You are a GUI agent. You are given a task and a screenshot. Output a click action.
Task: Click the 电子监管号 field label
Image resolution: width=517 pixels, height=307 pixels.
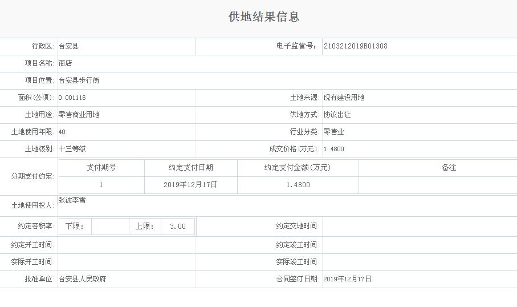(296, 46)
